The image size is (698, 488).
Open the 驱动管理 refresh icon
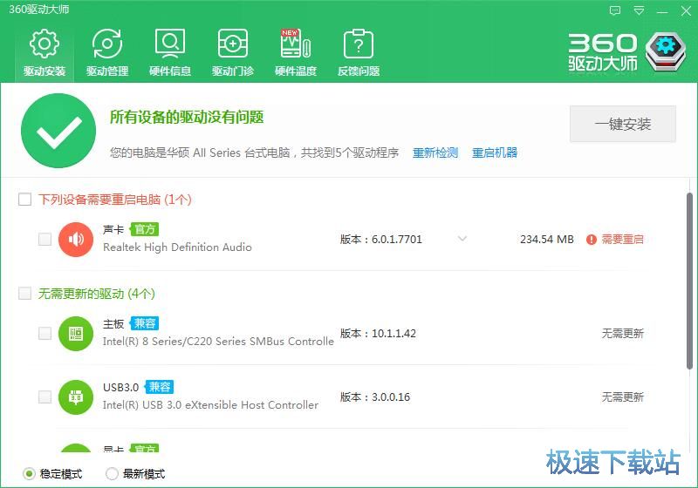tap(106, 44)
